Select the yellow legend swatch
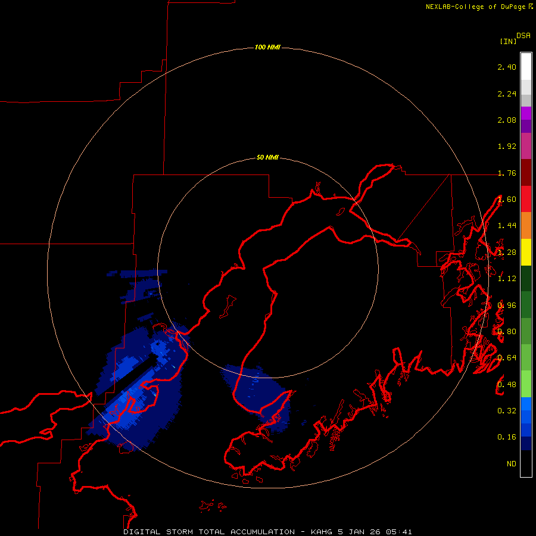Image resolution: width=536 pixels, height=536 pixels. tap(526, 252)
